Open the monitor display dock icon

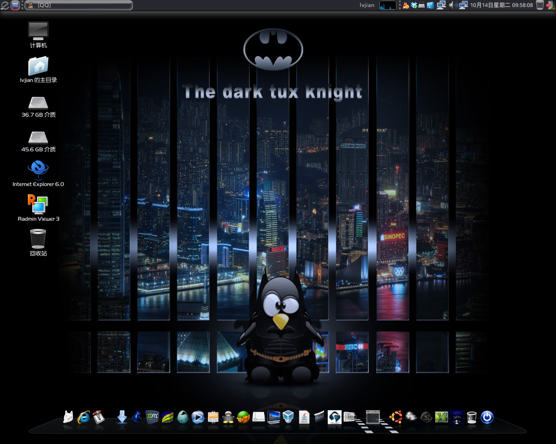pos(274,417)
